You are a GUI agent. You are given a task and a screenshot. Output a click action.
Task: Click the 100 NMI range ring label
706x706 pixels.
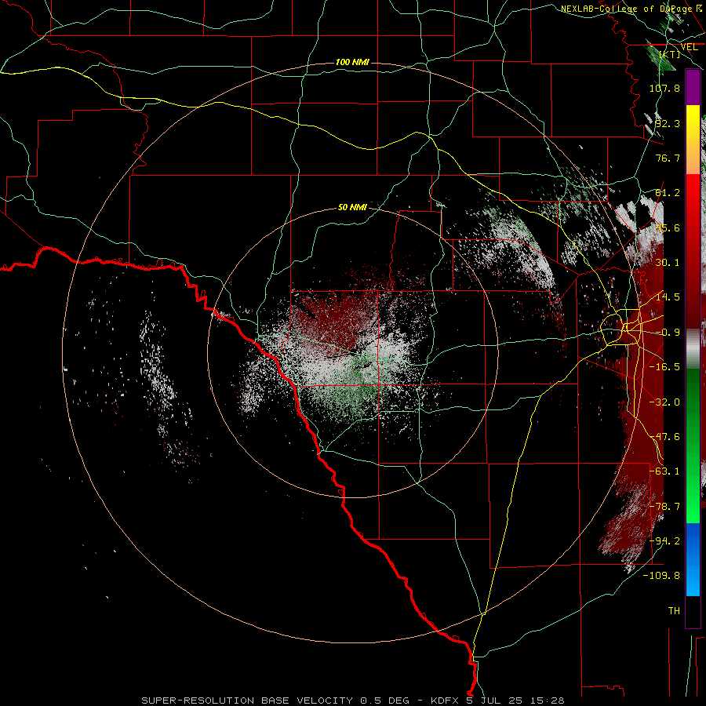click(352, 62)
